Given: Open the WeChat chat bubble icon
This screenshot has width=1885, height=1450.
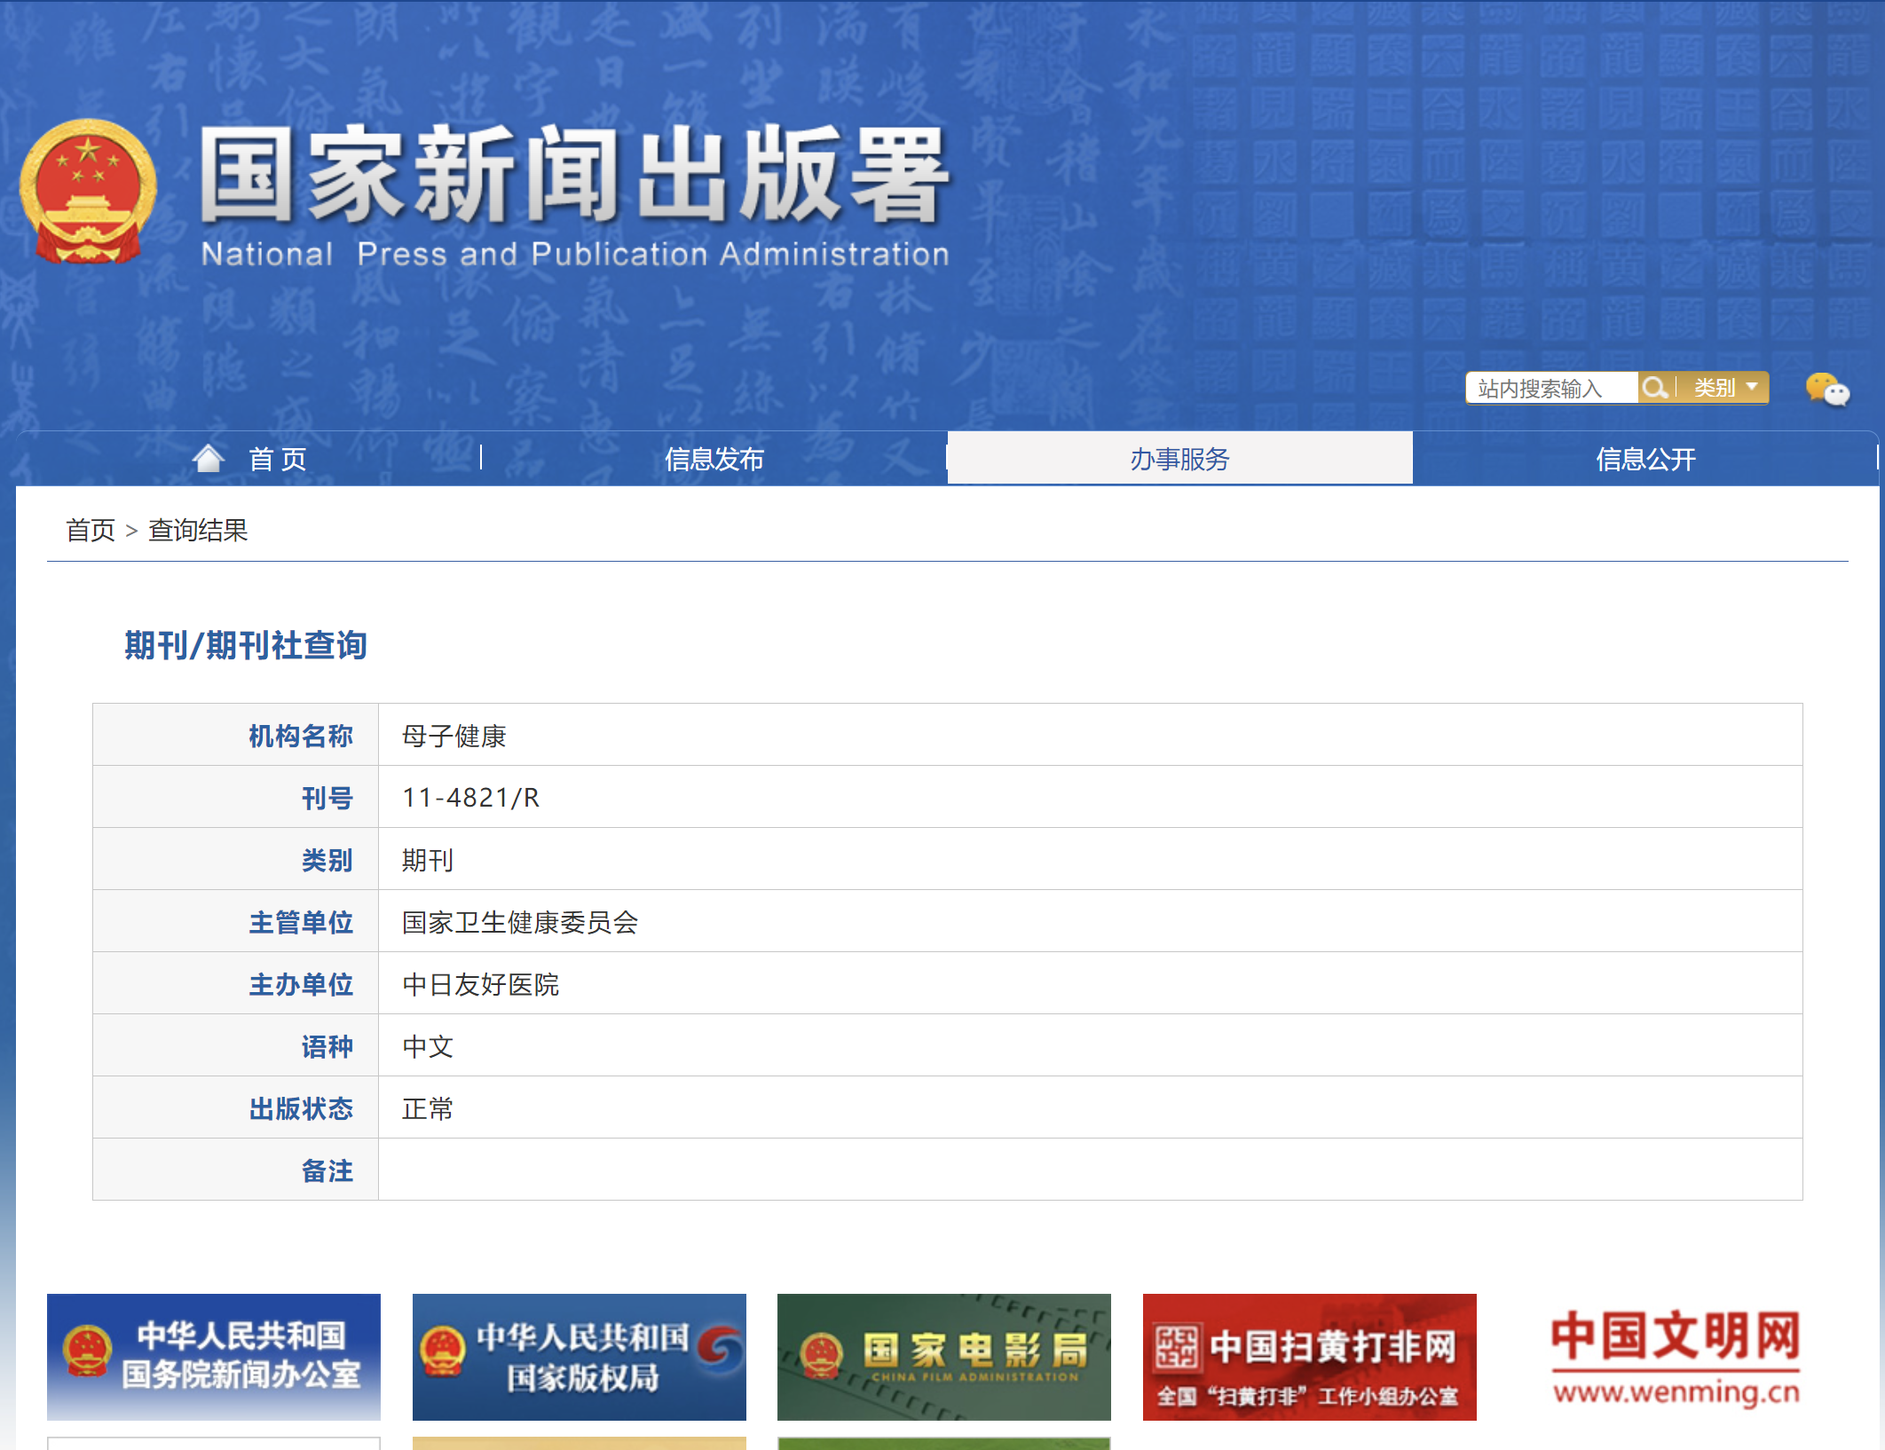Looking at the screenshot, I should click(x=1827, y=389).
